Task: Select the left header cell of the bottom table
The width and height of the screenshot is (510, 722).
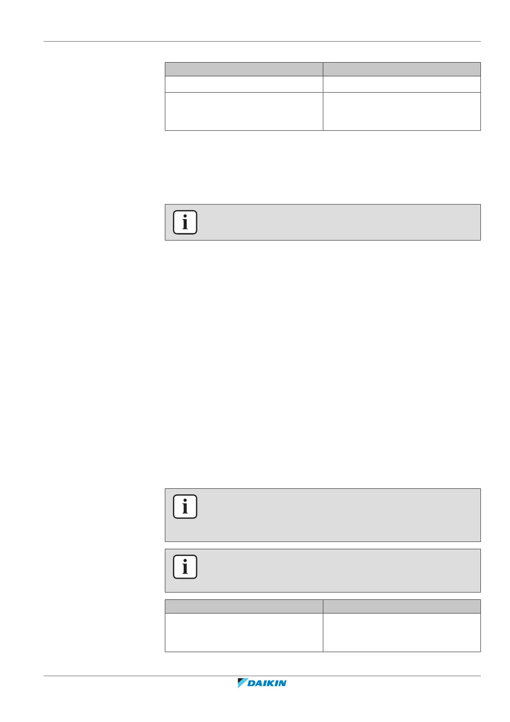Action: click(x=244, y=606)
